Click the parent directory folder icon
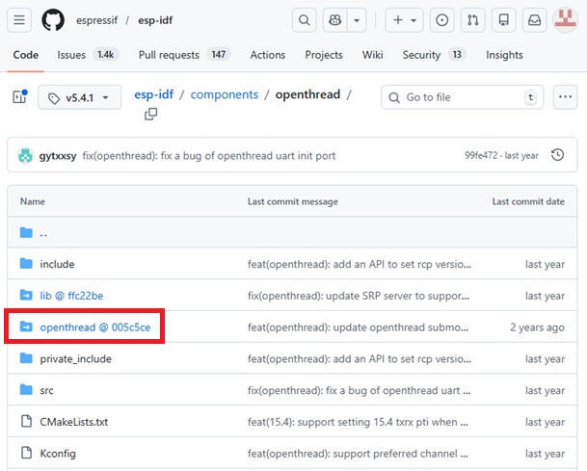587x471 pixels. click(26, 232)
